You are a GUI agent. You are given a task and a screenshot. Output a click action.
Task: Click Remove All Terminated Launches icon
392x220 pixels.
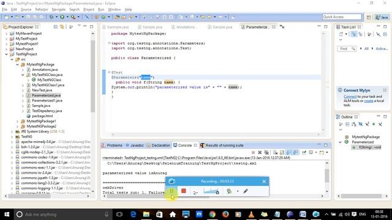266,152
